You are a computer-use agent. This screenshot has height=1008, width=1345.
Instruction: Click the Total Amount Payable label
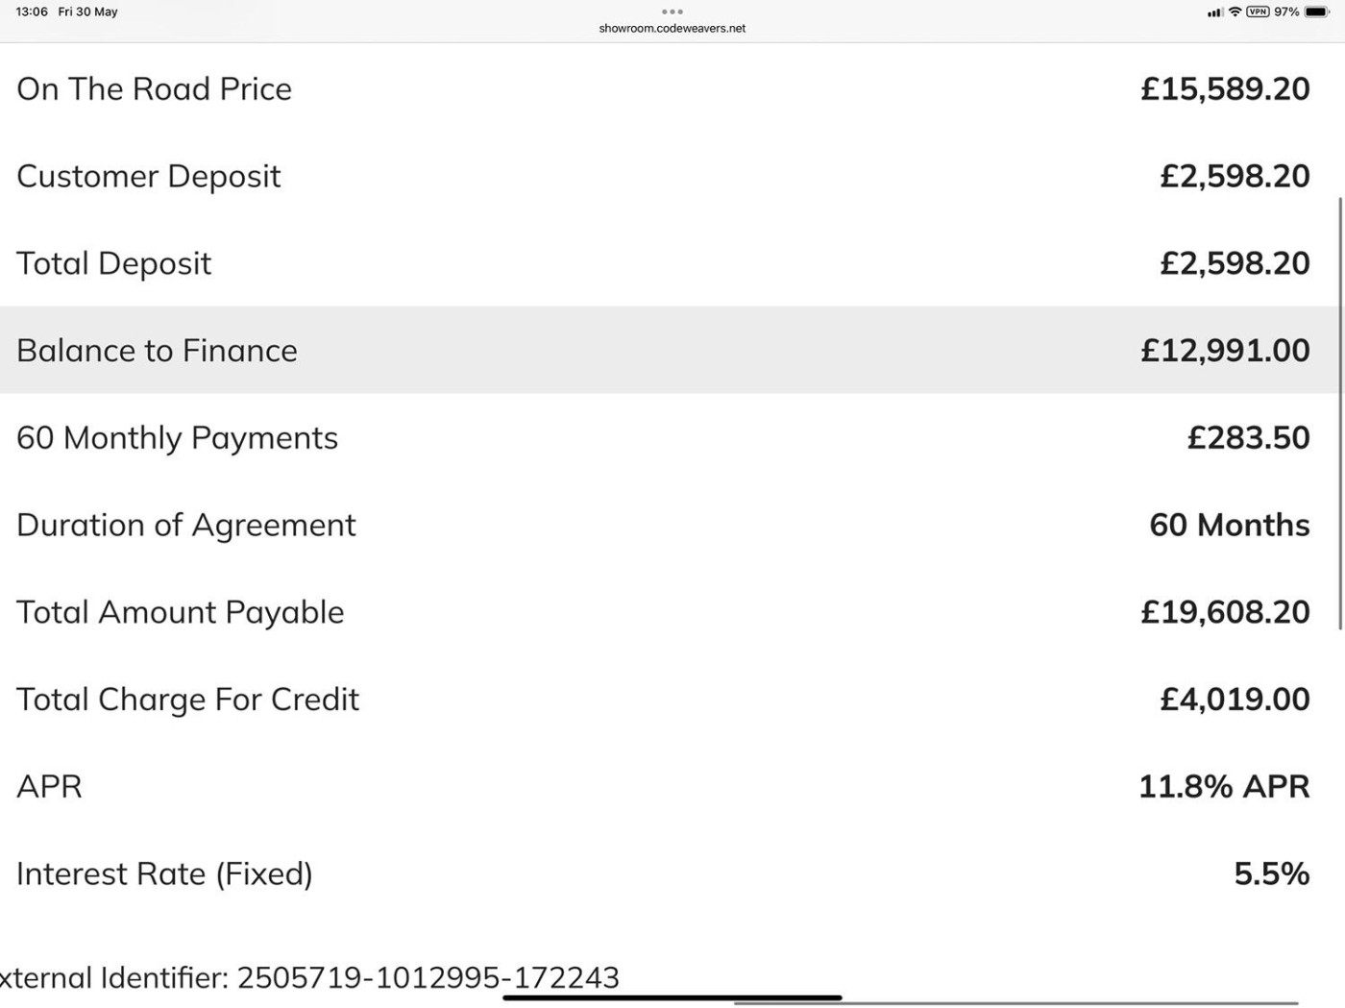click(x=181, y=612)
